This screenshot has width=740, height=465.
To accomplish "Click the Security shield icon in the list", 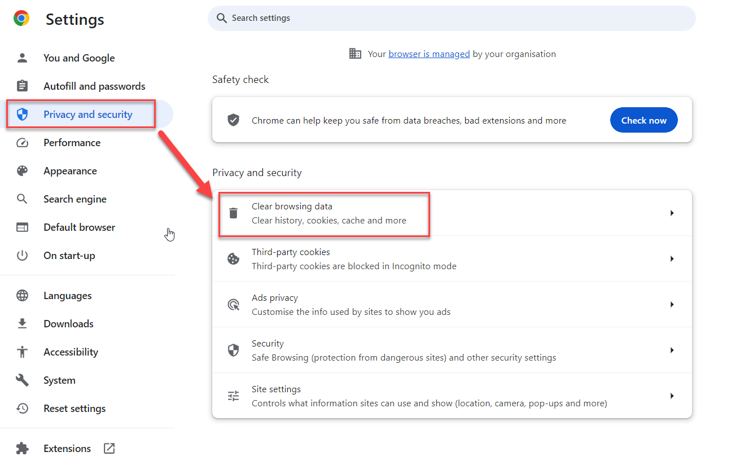I will coord(233,350).
